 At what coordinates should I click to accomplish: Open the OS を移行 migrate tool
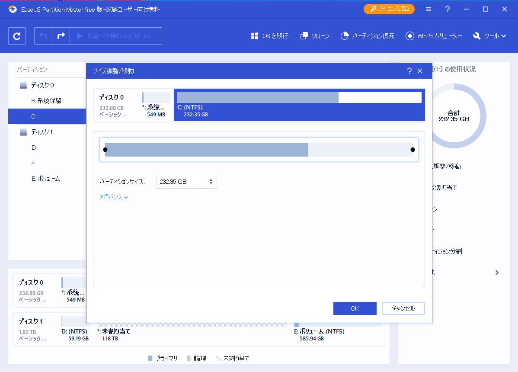click(x=269, y=36)
